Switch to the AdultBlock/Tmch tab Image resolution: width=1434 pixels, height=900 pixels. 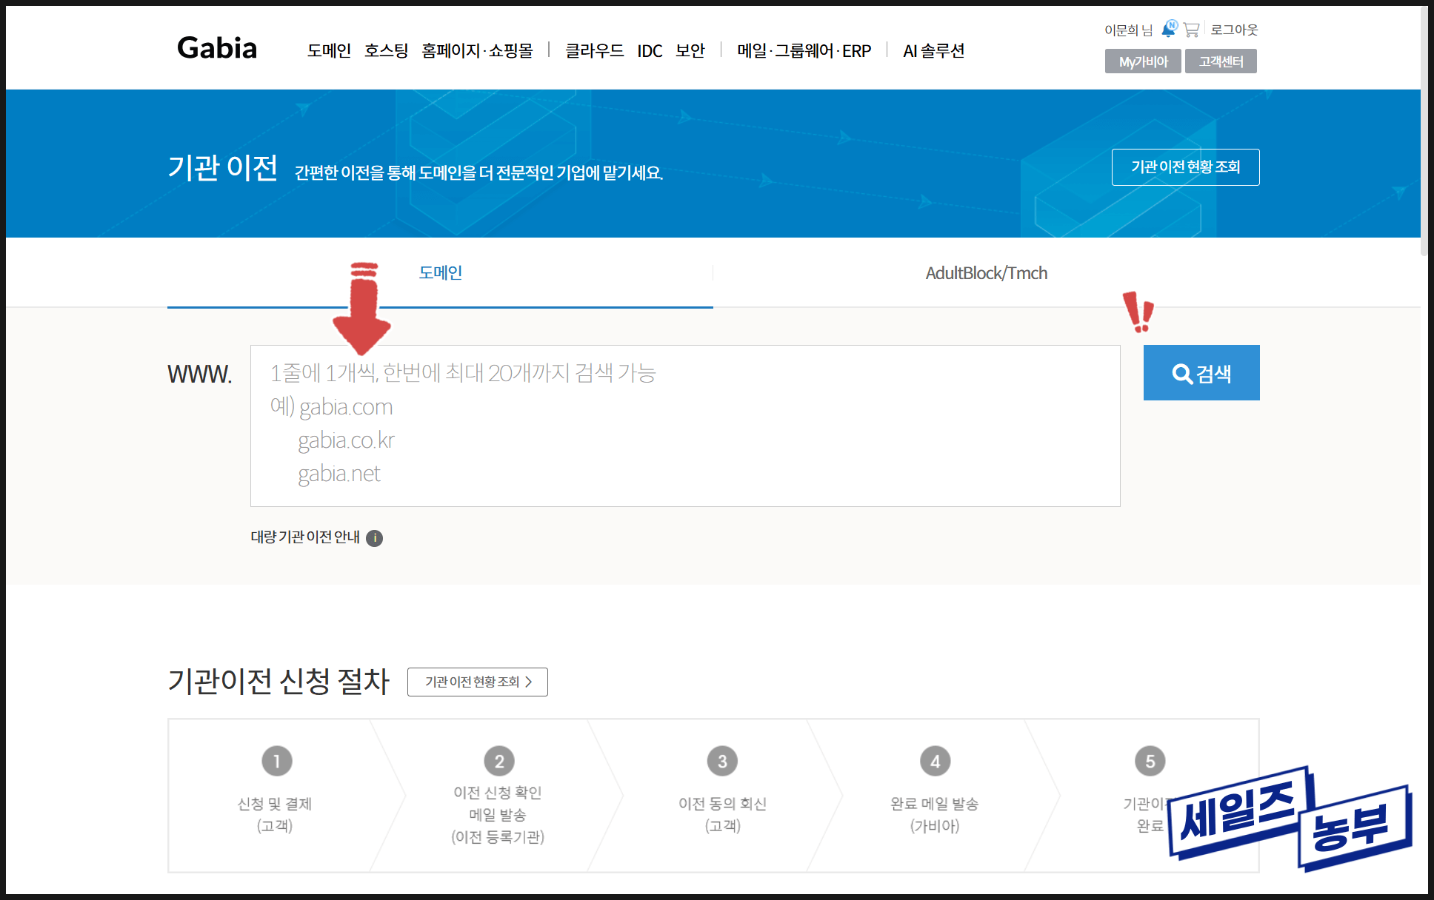986,273
